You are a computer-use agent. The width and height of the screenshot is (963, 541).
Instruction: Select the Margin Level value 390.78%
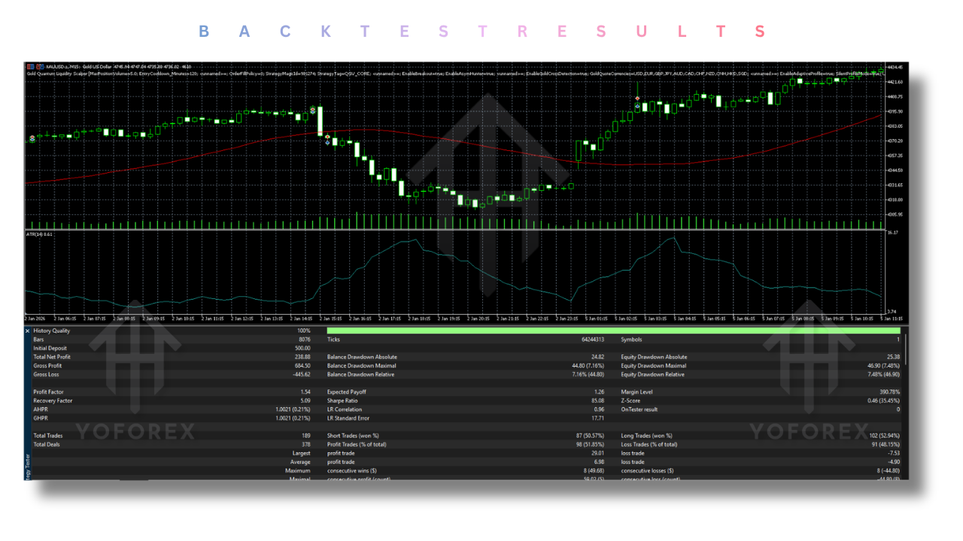890,392
